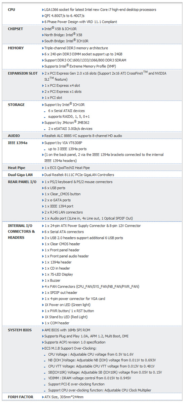This screenshot has height=403, width=185.
Task: Click '1 x Audio port (1Line in, 4x Line out' line
Action: pos(88,218)
